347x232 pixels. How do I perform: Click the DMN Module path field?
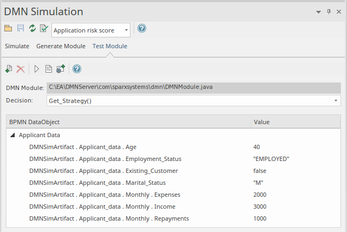tap(194, 87)
